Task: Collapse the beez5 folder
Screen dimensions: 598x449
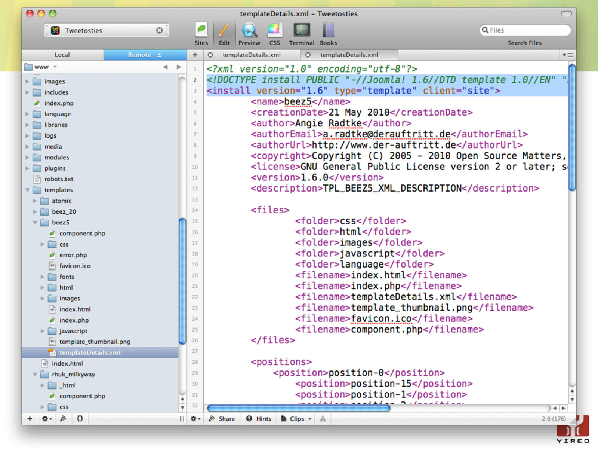Action: click(35, 223)
